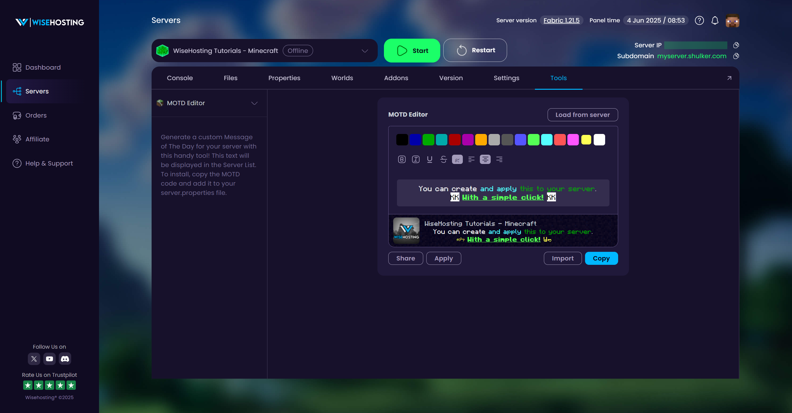792x413 pixels.
Task: Open the user avatar menu
Action: point(732,20)
